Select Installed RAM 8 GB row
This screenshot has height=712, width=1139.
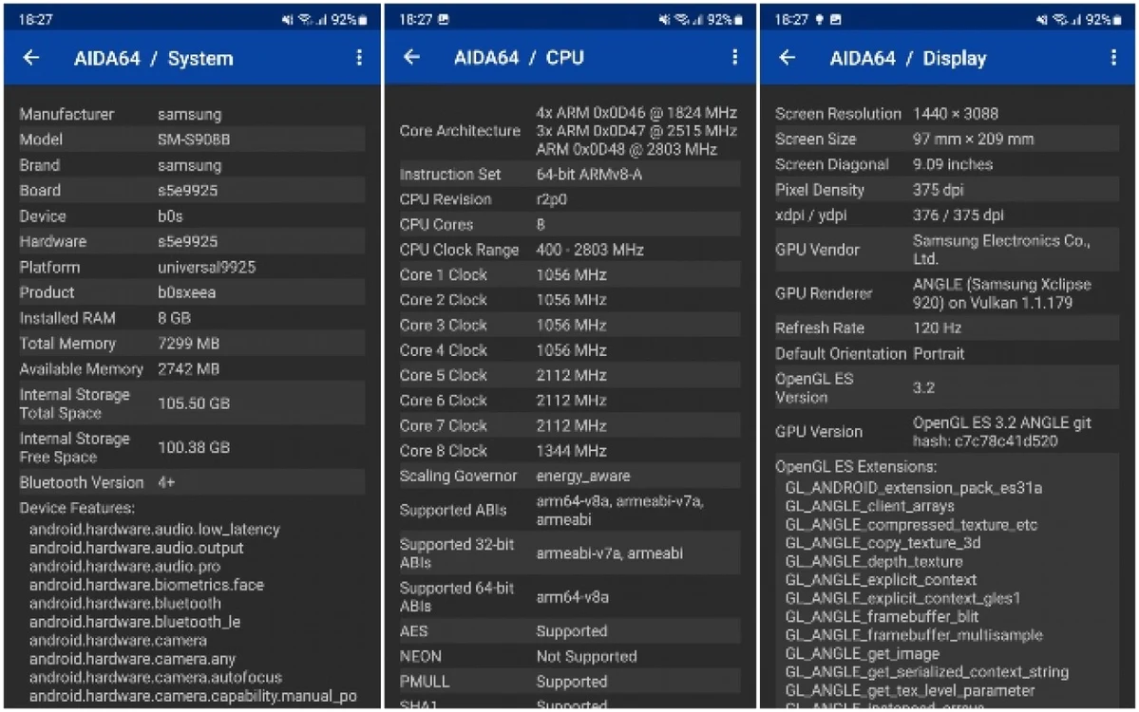coord(192,318)
